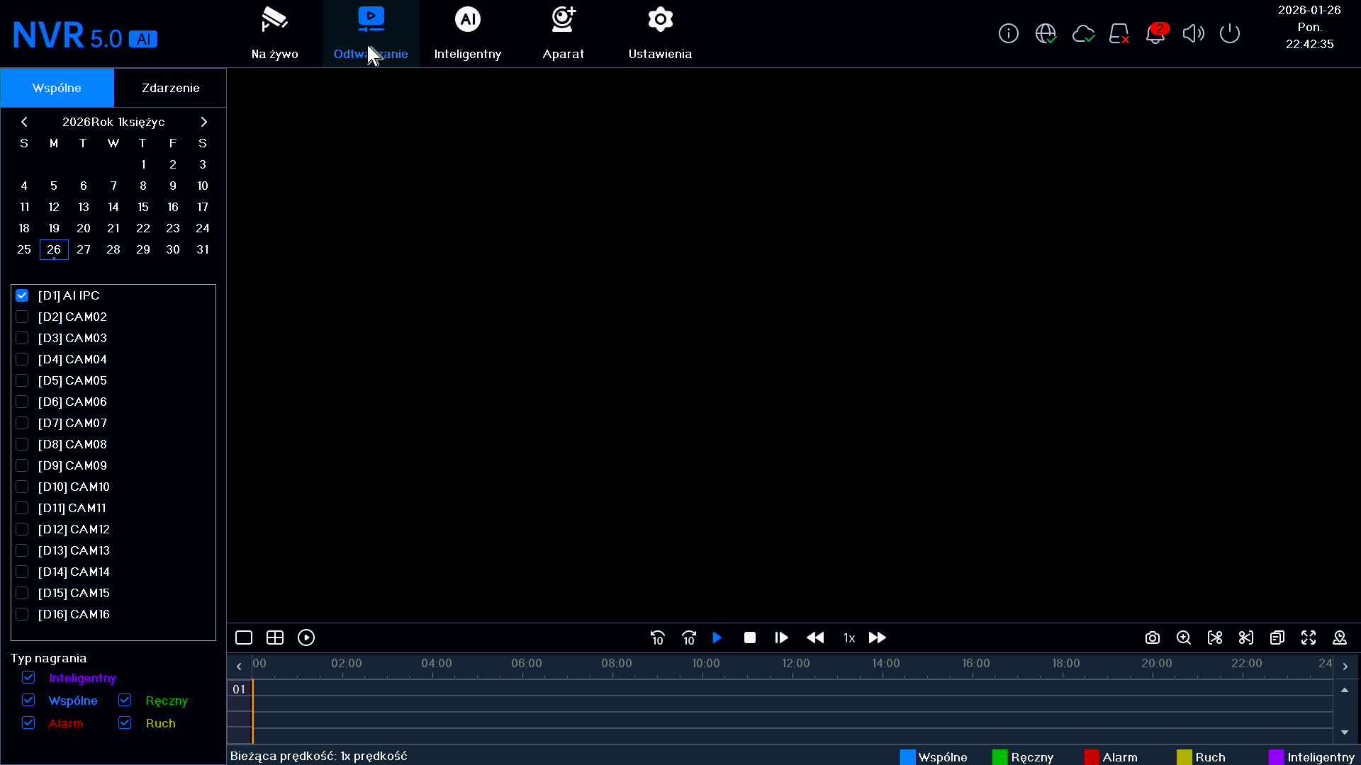Image resolution: width=1361 pixels, height=765 pixels.
Task: Step forward one frame
Action: pos(781,637)
